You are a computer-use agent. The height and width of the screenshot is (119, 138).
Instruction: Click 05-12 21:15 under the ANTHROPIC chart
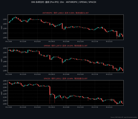[109, 42]
